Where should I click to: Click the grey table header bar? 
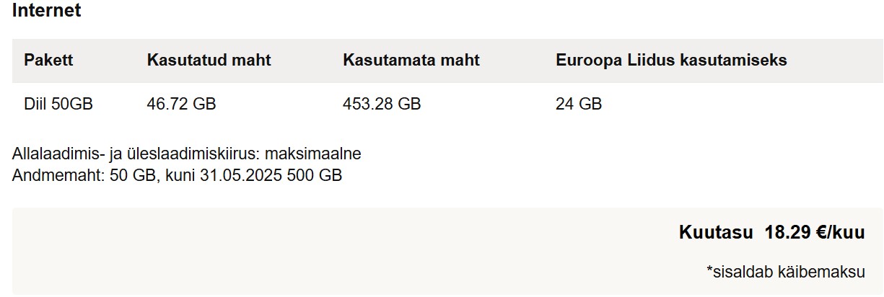pos(447,61)
